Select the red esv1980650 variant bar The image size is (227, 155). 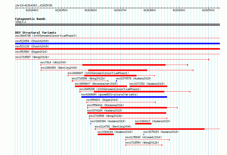pyautogui.click(x=118, y=70)
